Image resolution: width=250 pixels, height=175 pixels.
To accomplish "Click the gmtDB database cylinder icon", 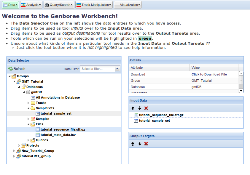I will (28, 92).
